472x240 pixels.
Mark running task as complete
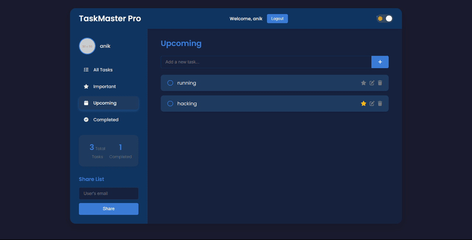170,83
